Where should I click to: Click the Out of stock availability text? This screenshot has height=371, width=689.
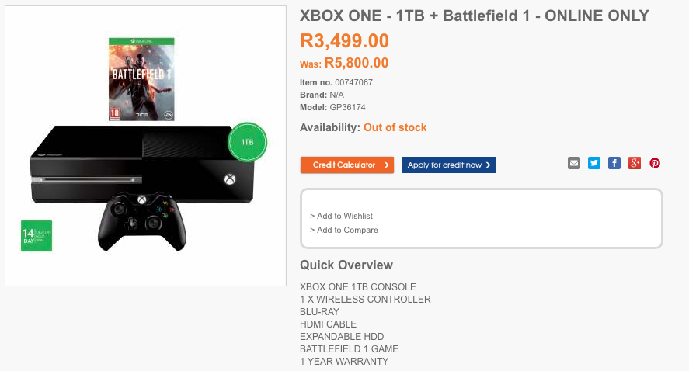(x=395, y=127)
